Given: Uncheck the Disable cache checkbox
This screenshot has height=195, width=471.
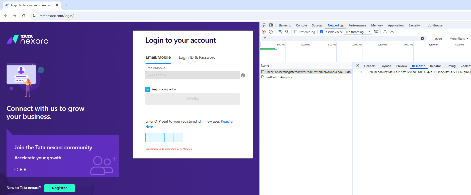Looking at the screenshot, I should click(322, 32).
